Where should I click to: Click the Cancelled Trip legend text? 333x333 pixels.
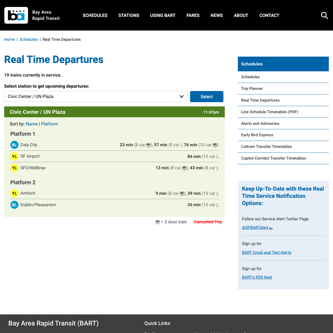click(208, 222)
